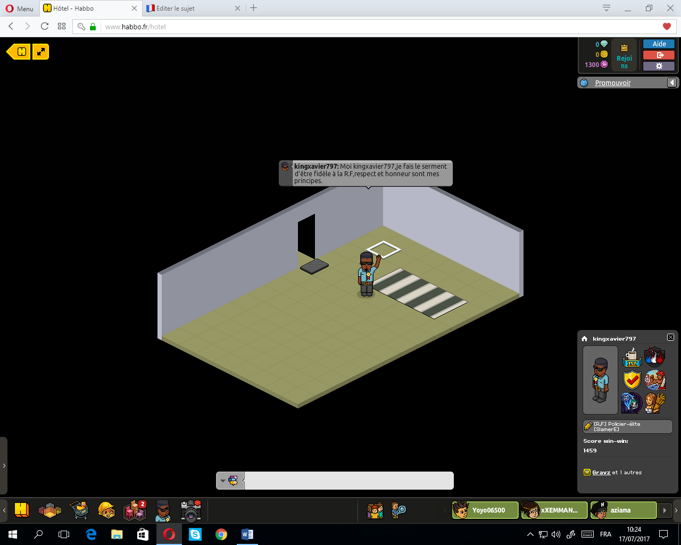Switch to Hôtel - Habbo tab
Image resolution: width=681 pixels, height=545 pixels.
(x=89, y=9)
